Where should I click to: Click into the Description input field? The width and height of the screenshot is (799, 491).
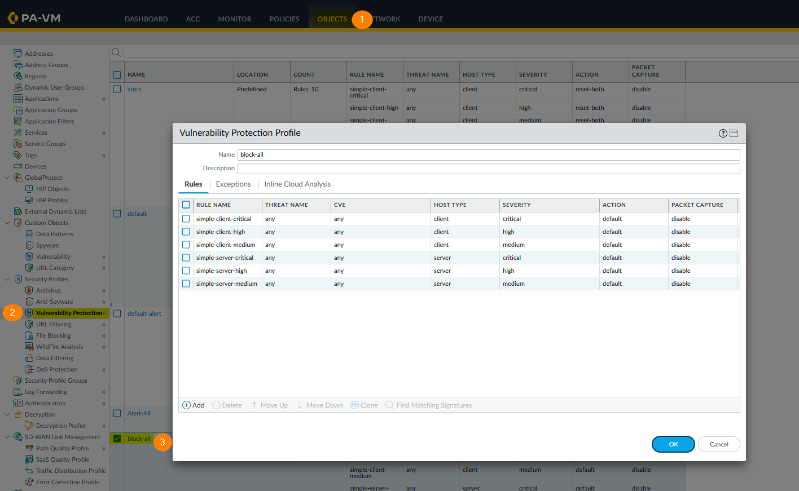pyautogui.click(x=488, y=169)
